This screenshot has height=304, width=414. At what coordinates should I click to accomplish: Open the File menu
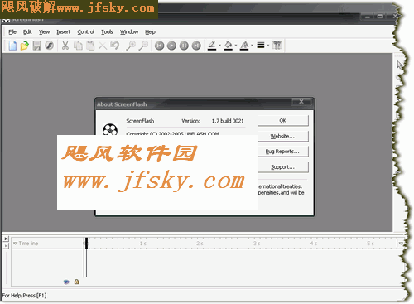(x=12, y=32)
